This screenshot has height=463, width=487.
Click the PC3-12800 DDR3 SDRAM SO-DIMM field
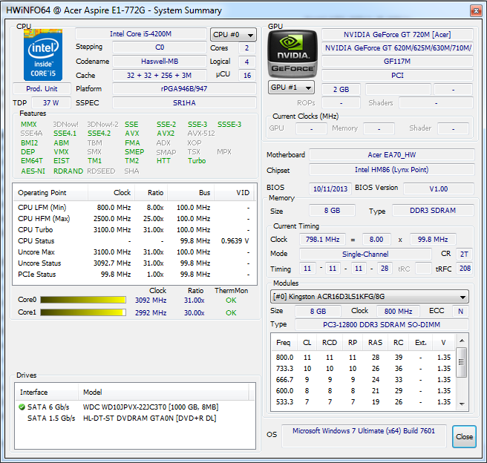click(382, 324)
